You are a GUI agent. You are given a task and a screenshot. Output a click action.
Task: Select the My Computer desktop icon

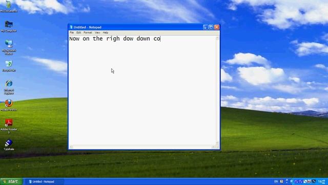coord(9,26)
